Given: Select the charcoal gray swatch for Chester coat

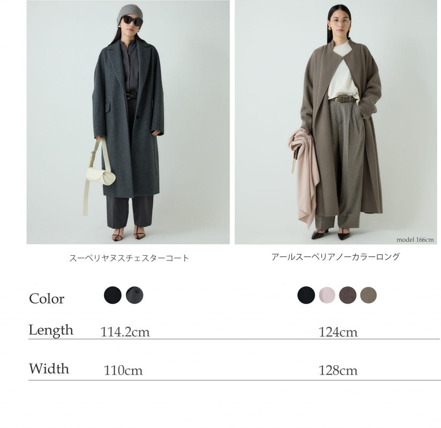Looking at the screenshot, I should pos(134,295).
